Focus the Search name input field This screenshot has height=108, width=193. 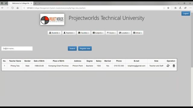click(x=17, y=49)
